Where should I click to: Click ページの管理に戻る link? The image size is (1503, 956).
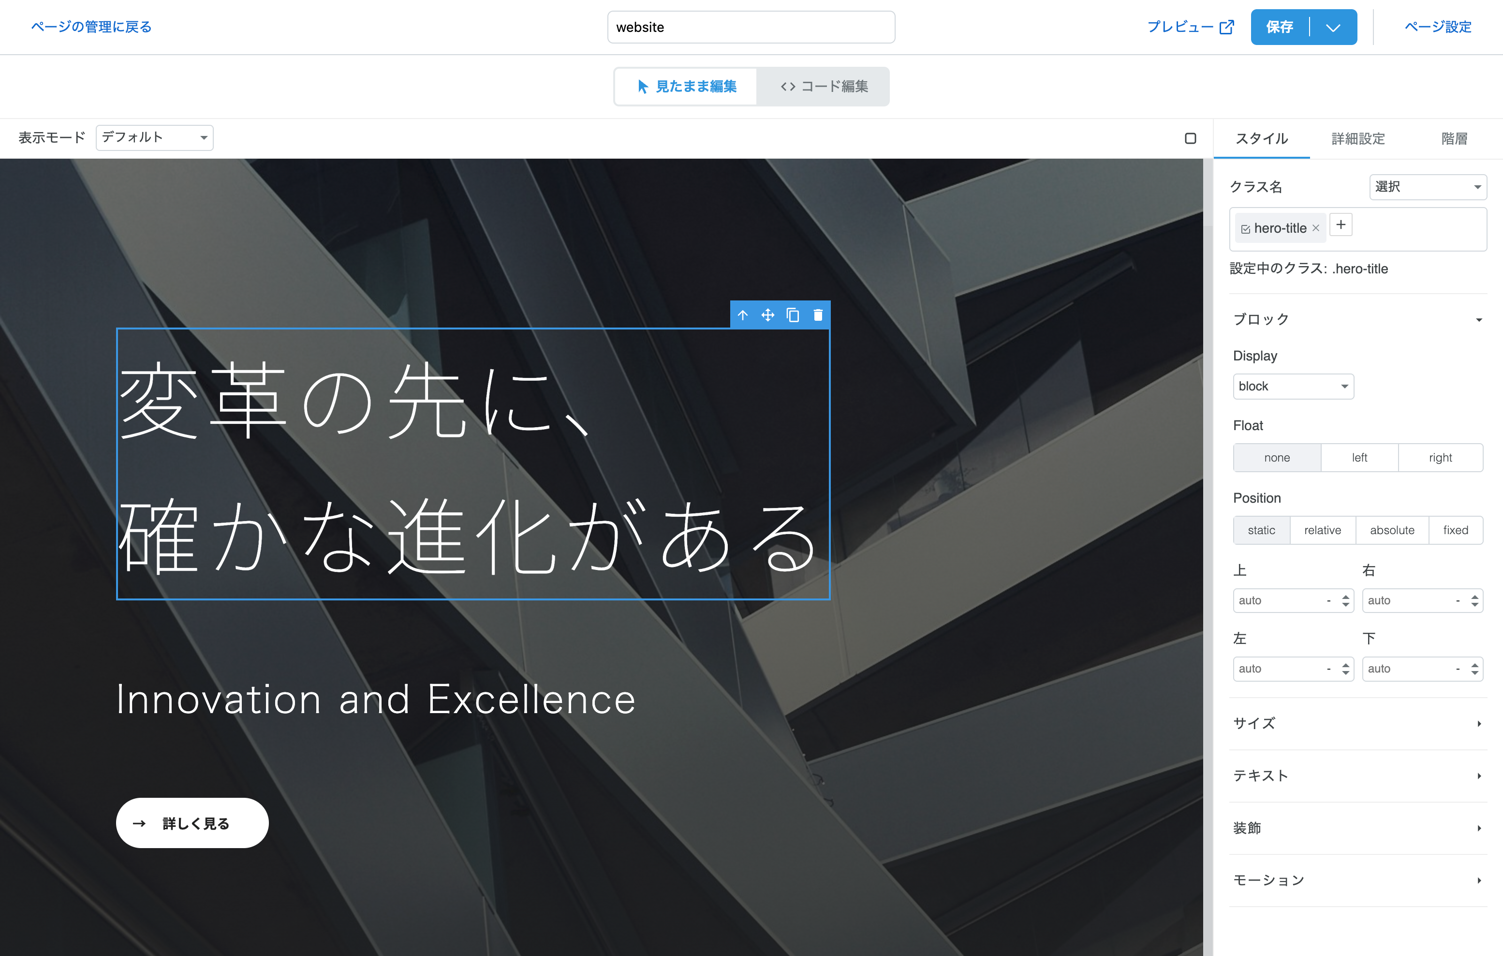point(91,27)
